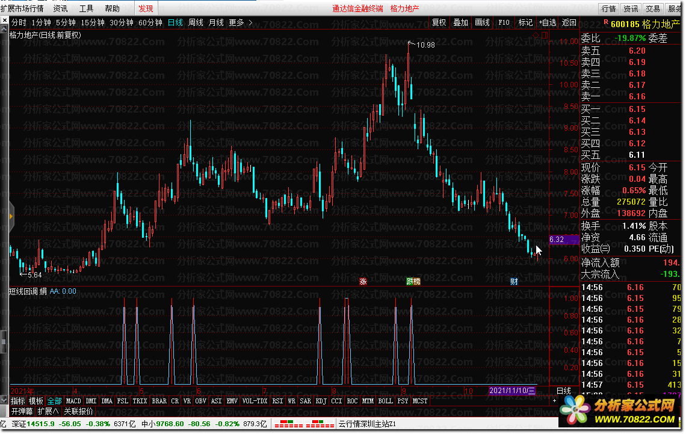The image size is (686, 434).
Task: Select the VOL-TDX indicator
Action: coord(255,401)
